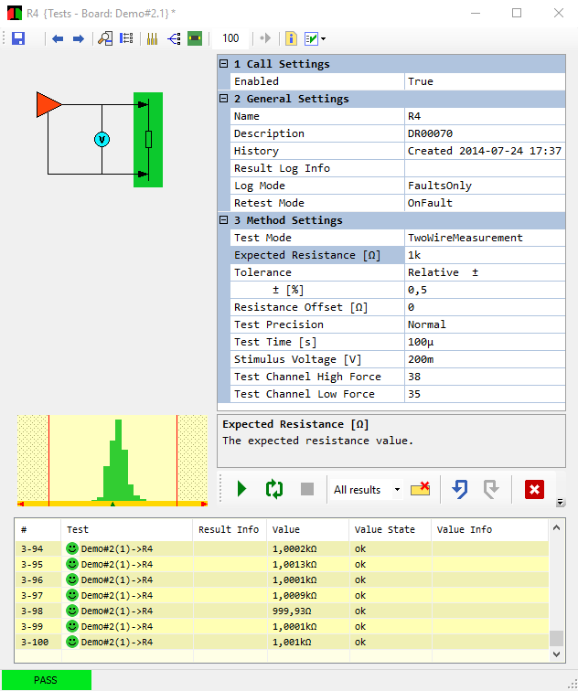This screenshot has width=578, height=691.
Task: Click the History property value
Action: click(485, 151)
